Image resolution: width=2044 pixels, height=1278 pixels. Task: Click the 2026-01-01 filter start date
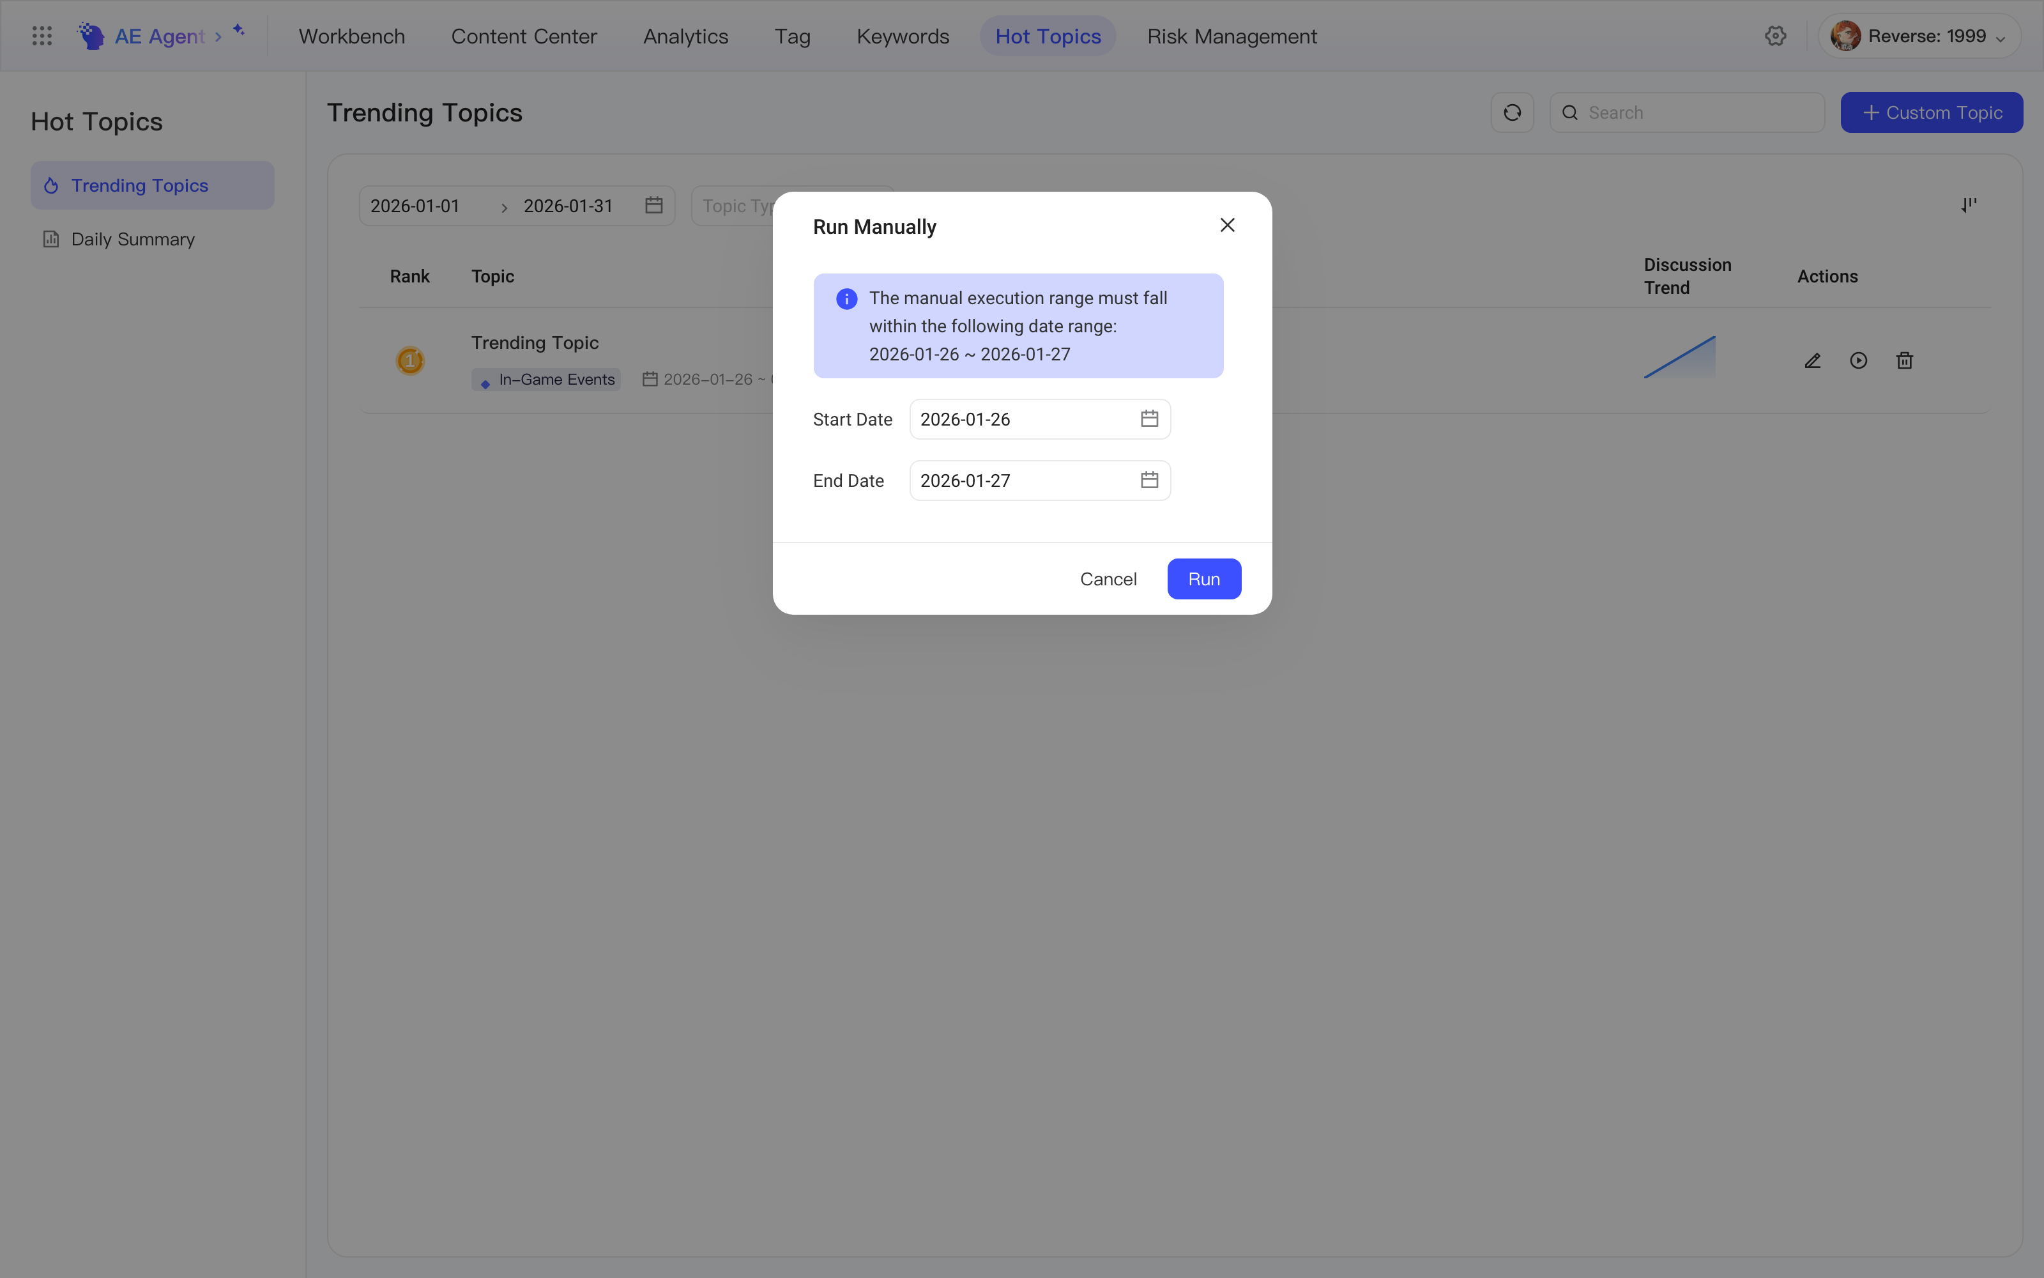[x=415, y=206]
